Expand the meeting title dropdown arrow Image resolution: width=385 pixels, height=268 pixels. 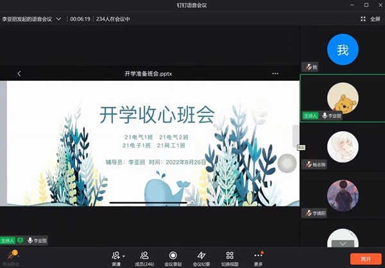(58, 19)
